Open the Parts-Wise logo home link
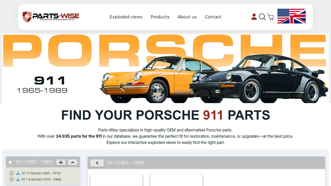The width and height of the screenshot is (331, 186). (51, 17)
